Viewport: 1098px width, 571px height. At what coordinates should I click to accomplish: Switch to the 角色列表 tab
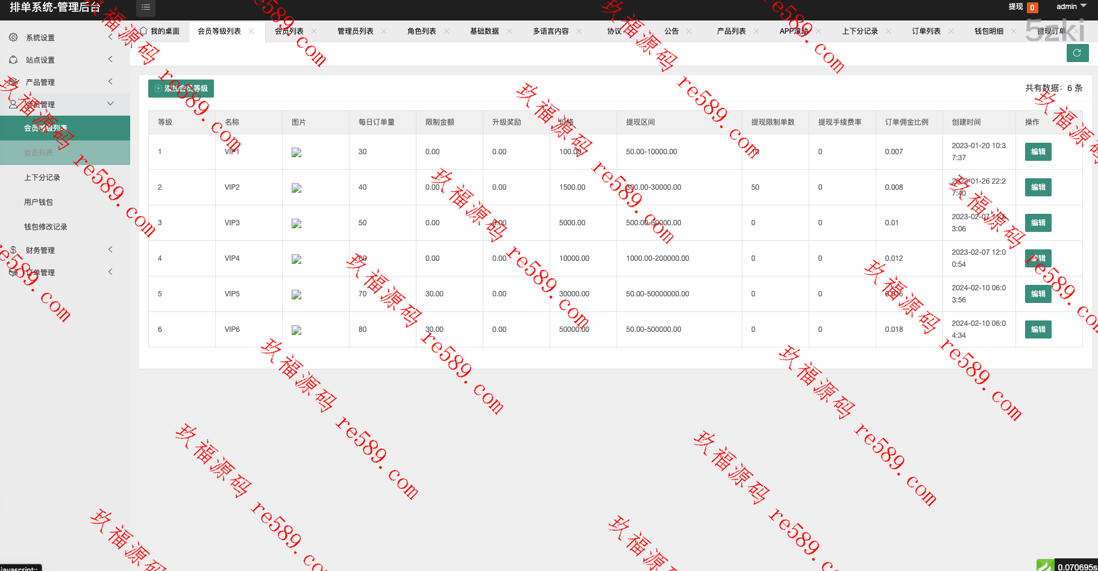(x=421, y=31)
